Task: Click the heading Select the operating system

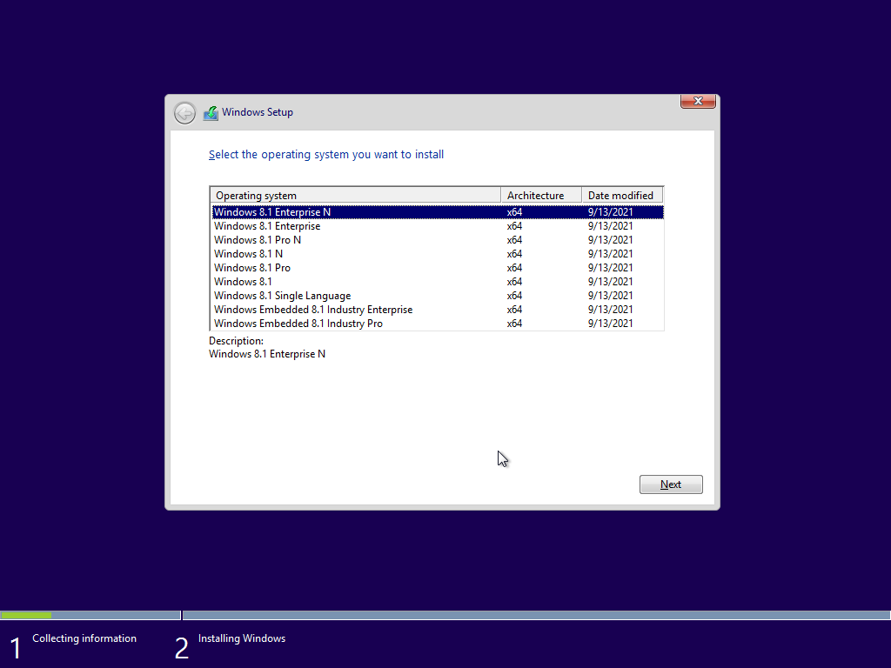Action: pos(326,155)
